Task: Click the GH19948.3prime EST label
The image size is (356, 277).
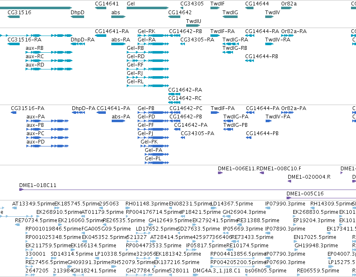Action: (x=316, y=246)
